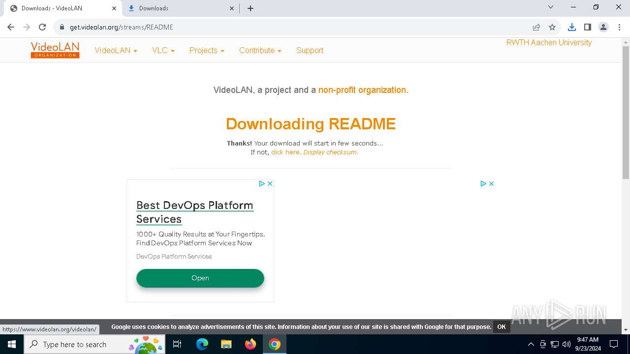Open the Support page link

(x=310, y=50)
